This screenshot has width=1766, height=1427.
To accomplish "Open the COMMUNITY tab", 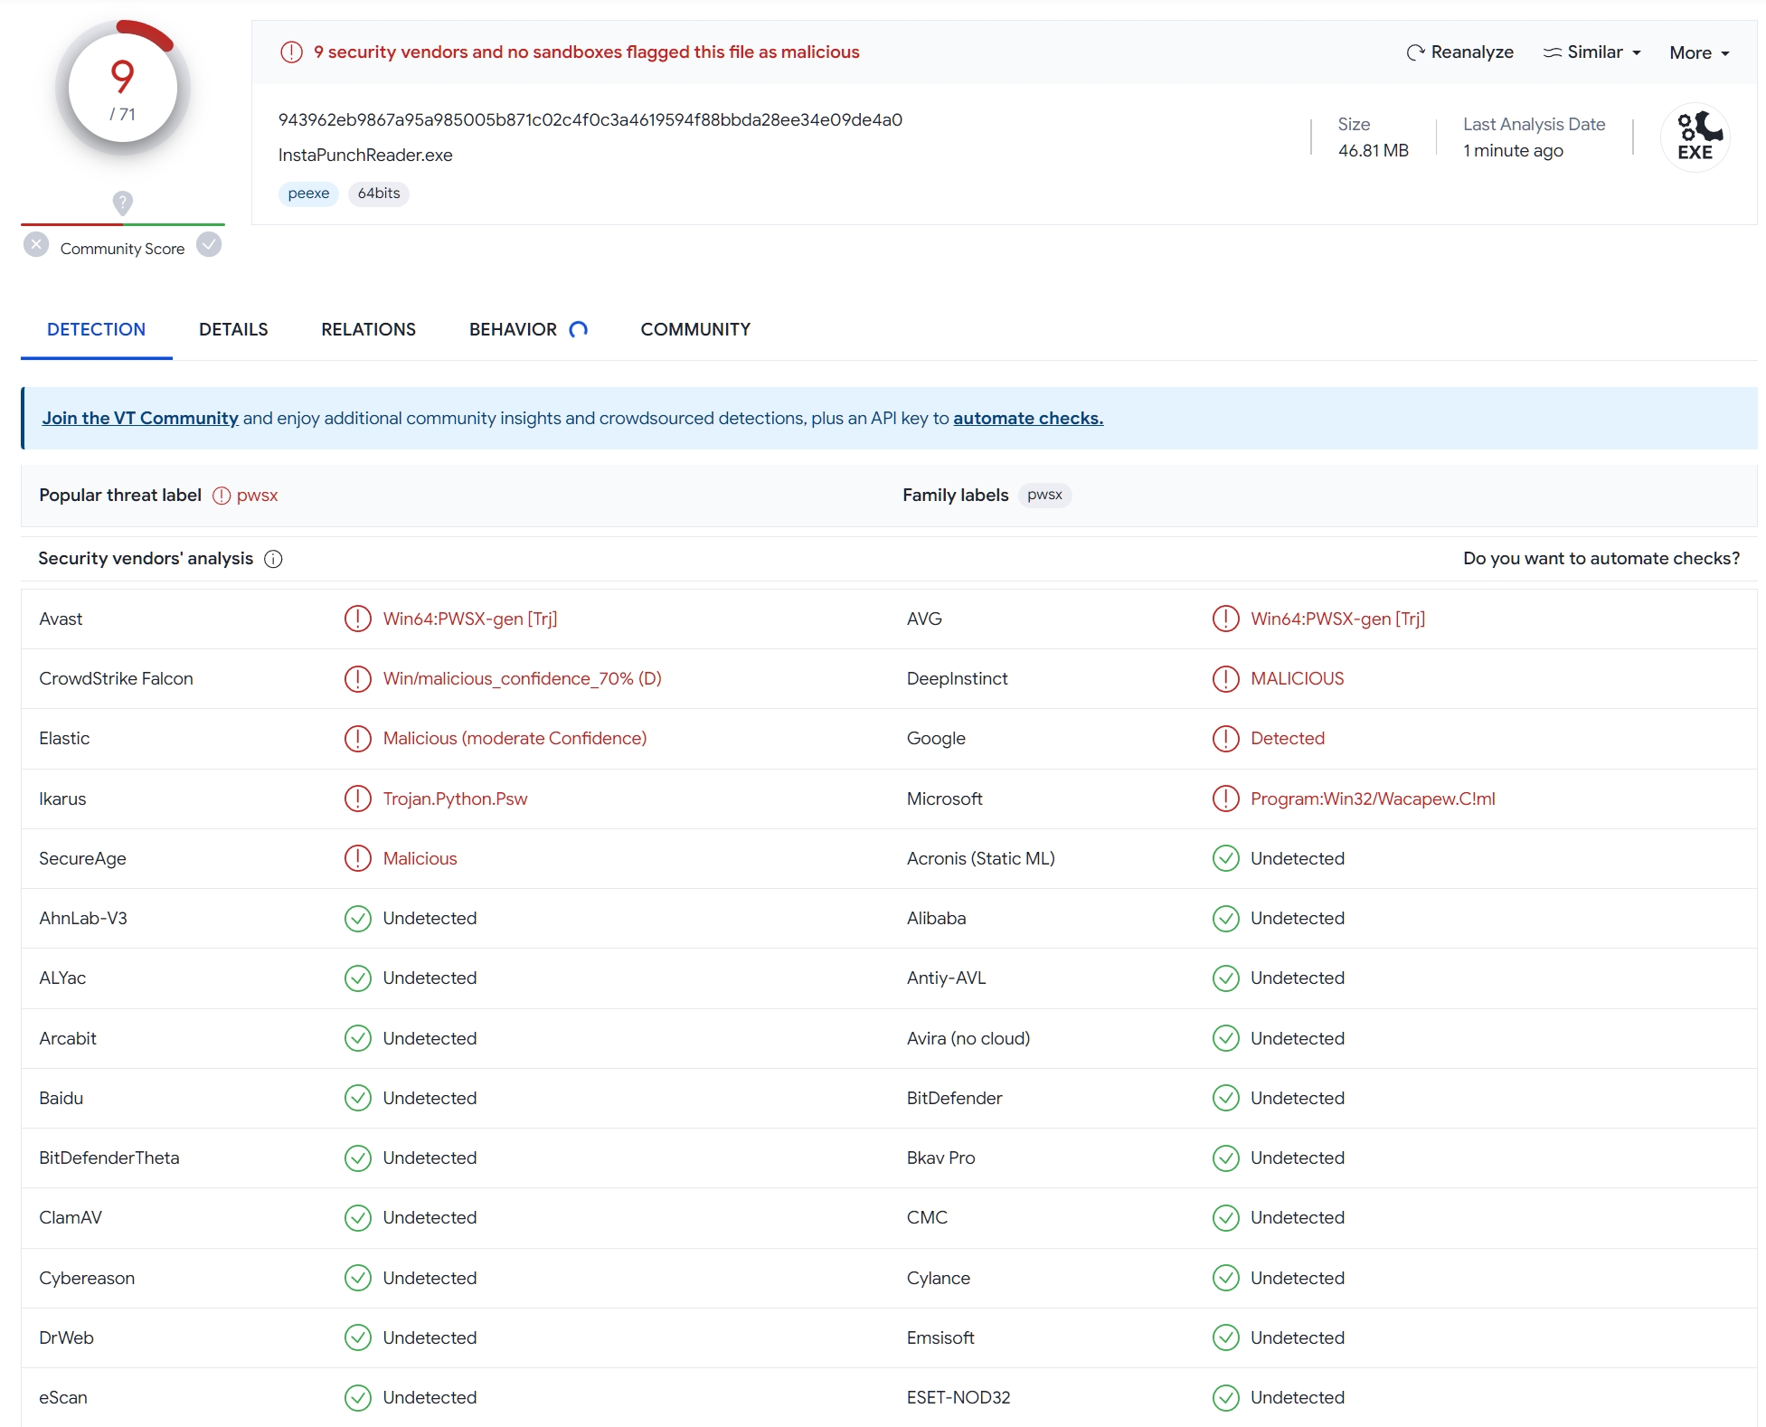I will [695, 329].
